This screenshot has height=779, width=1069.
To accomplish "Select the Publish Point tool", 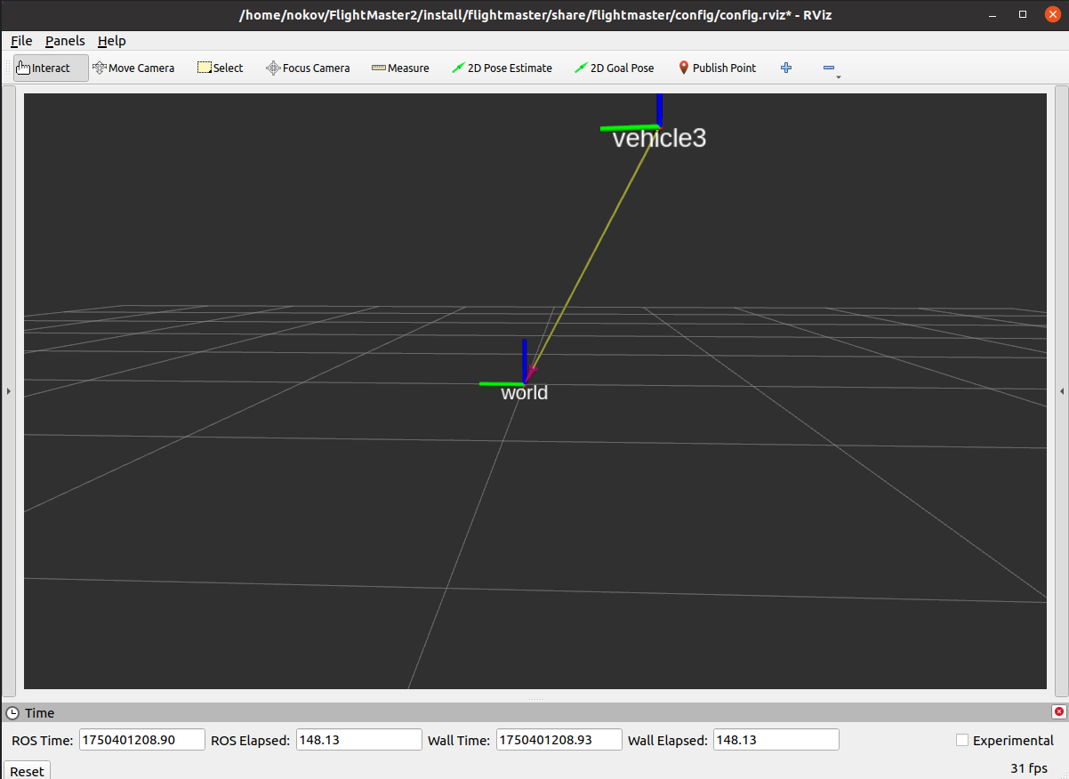I will [717, 68].
